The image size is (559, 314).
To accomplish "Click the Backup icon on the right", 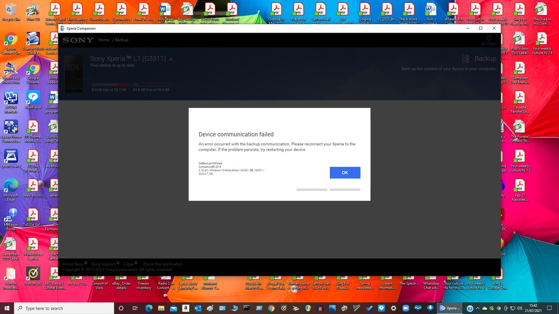I will [465, 59].
